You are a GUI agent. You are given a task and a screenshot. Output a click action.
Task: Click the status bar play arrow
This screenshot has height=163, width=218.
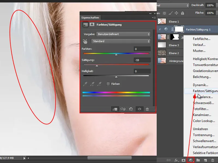click(25, 158)
